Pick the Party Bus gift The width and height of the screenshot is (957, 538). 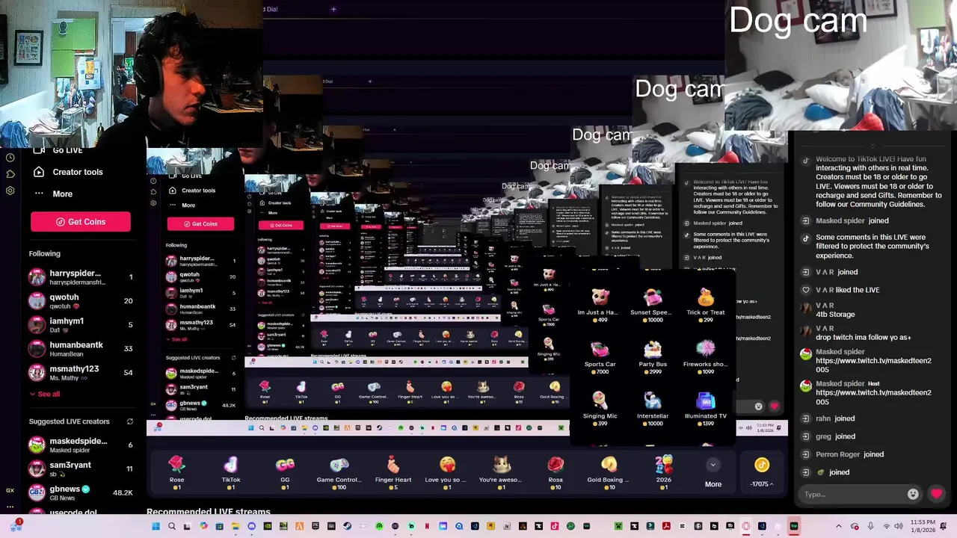coord(653,356)
